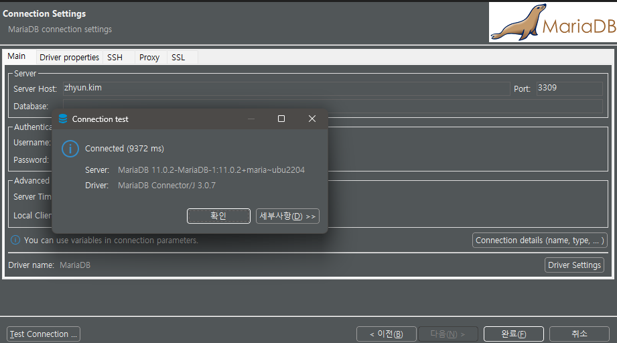Click the info icon next to variables hint
Screen dimensions: 617x343
(15, 240)
